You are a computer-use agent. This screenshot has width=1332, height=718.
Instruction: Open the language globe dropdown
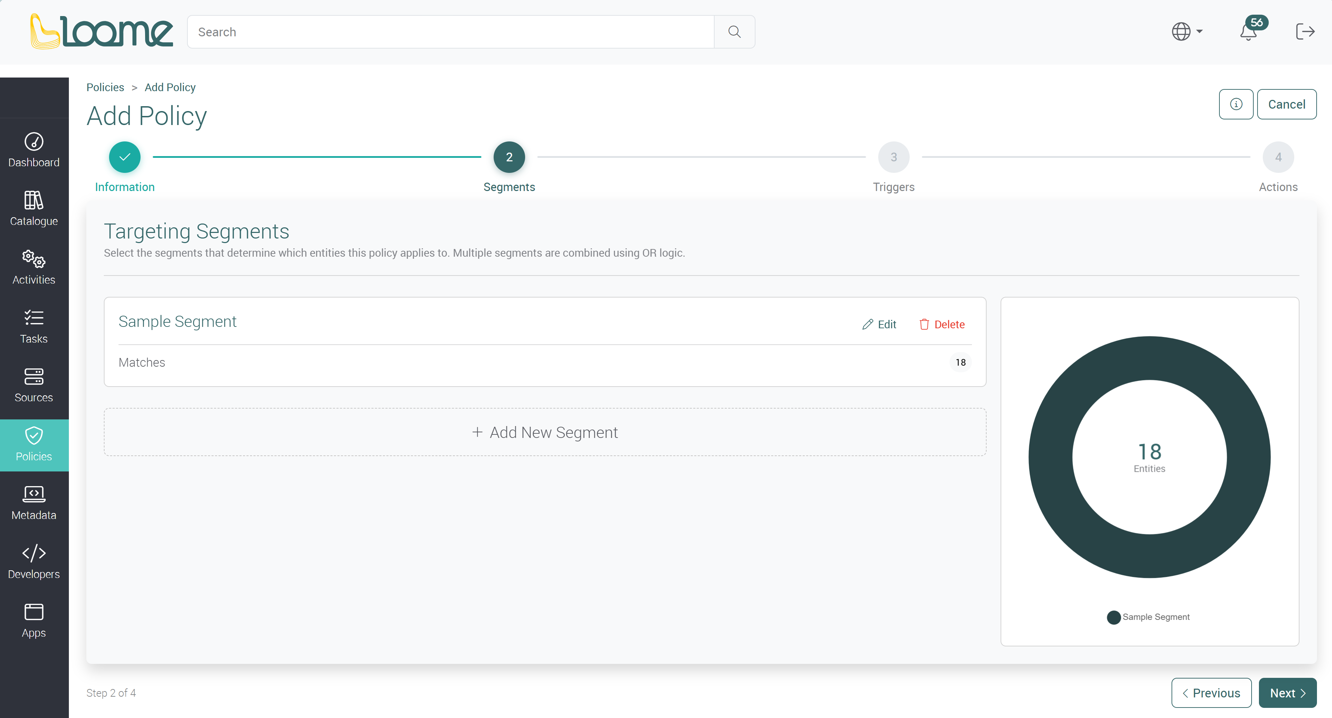pyautogui.click(x=1187, y=31)
